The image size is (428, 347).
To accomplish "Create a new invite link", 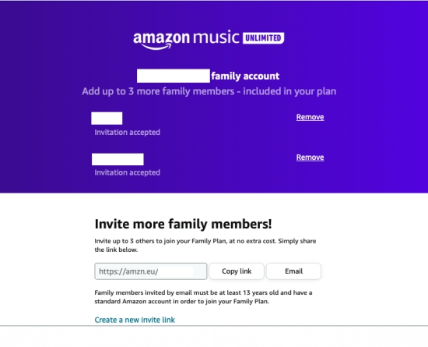I will pos(135,320).
